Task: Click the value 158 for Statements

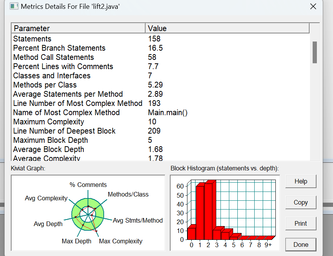Action: (154, 39)
